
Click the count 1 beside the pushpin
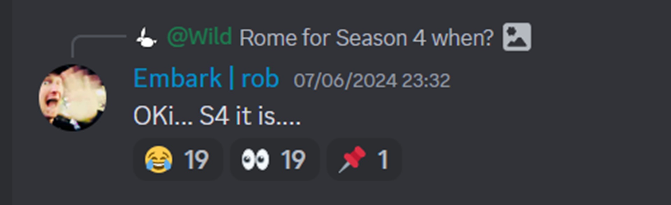pos(383,160)
